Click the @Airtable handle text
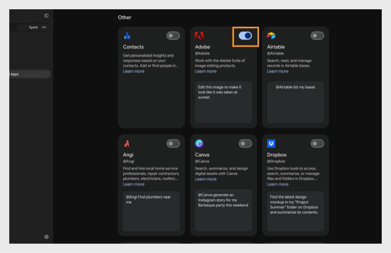Screen dimensions: 391x253 tap(275, 53)
